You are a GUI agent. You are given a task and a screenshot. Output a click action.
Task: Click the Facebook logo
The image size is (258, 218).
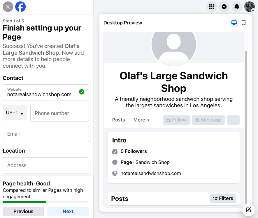(20, 6)
